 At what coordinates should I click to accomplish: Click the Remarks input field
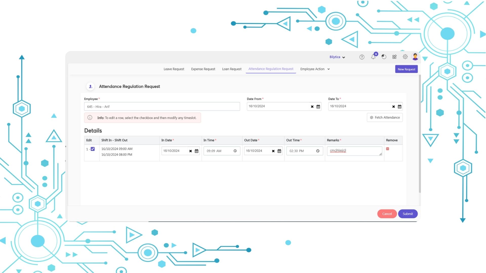(x=354, y=151)
